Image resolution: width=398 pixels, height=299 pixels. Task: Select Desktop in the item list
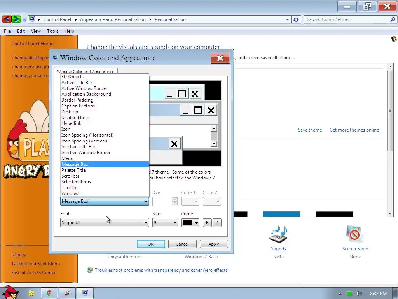tap(105, 112)
